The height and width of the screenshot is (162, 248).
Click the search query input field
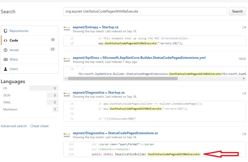click(145, 11)
